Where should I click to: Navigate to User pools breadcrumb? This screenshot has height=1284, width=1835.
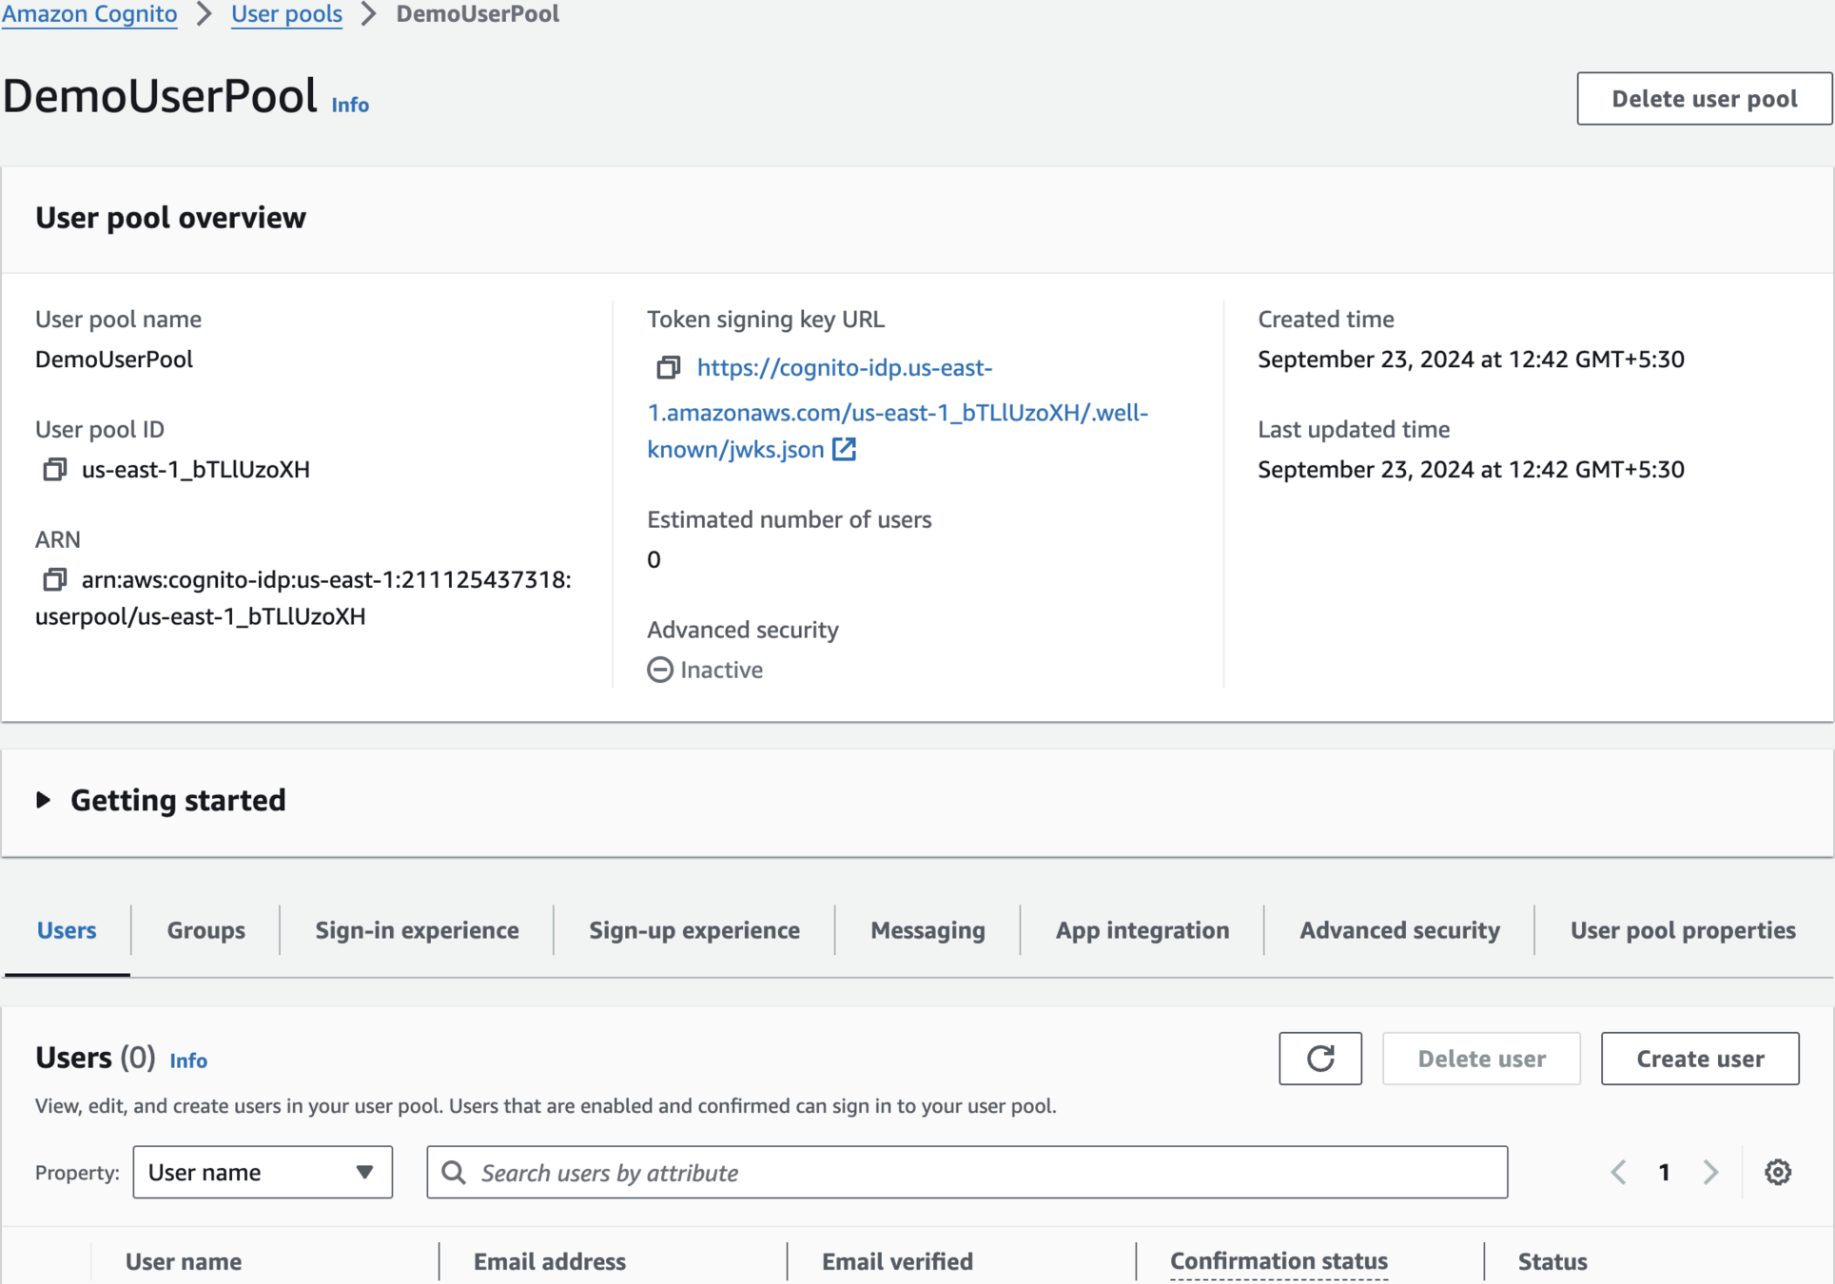(286, 14)
